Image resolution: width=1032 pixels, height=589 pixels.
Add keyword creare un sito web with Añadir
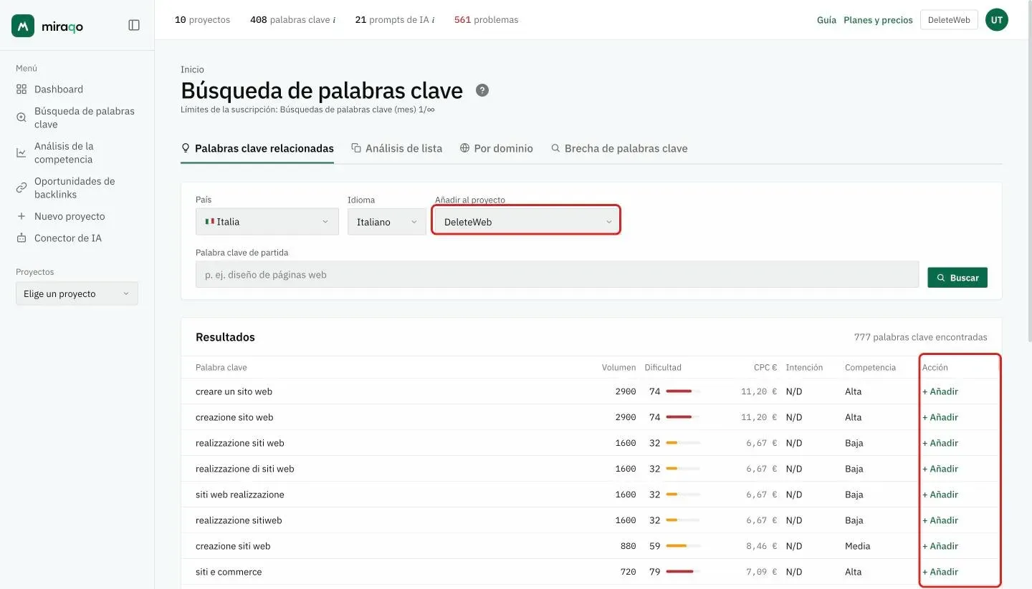(x=940, y=391)
